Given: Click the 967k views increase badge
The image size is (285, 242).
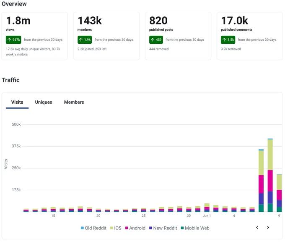Looking at the screenshot, I should [x=13, y=40].
